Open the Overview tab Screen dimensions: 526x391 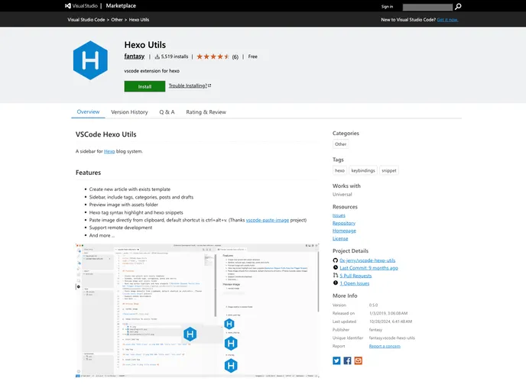coord(88,112)
